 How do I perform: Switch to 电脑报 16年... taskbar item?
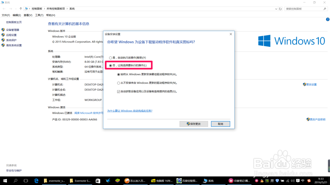coord(162,181)
